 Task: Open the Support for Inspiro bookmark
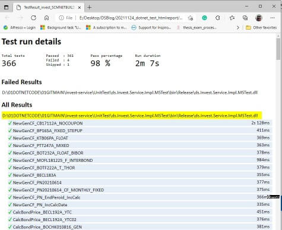coord(151,27)
